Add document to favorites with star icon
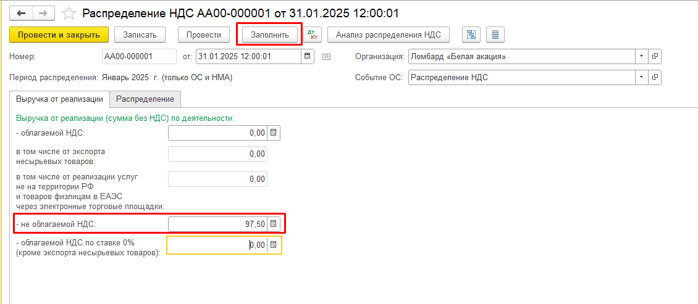Screen dimensions: 698x304 (x=70, y=13)
